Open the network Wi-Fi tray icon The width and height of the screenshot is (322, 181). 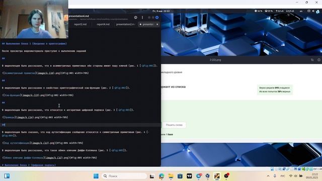[291, 176]
